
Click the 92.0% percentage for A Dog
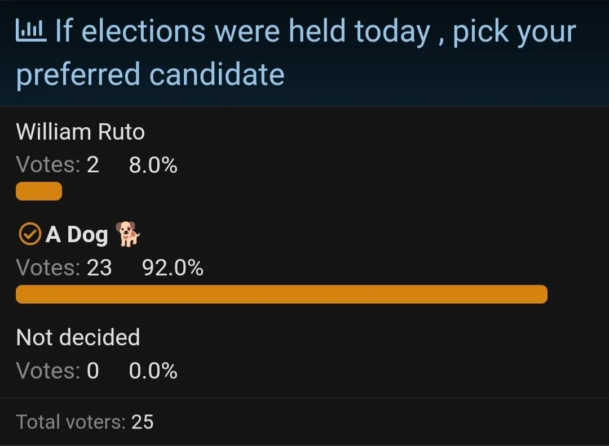(173, 267)
